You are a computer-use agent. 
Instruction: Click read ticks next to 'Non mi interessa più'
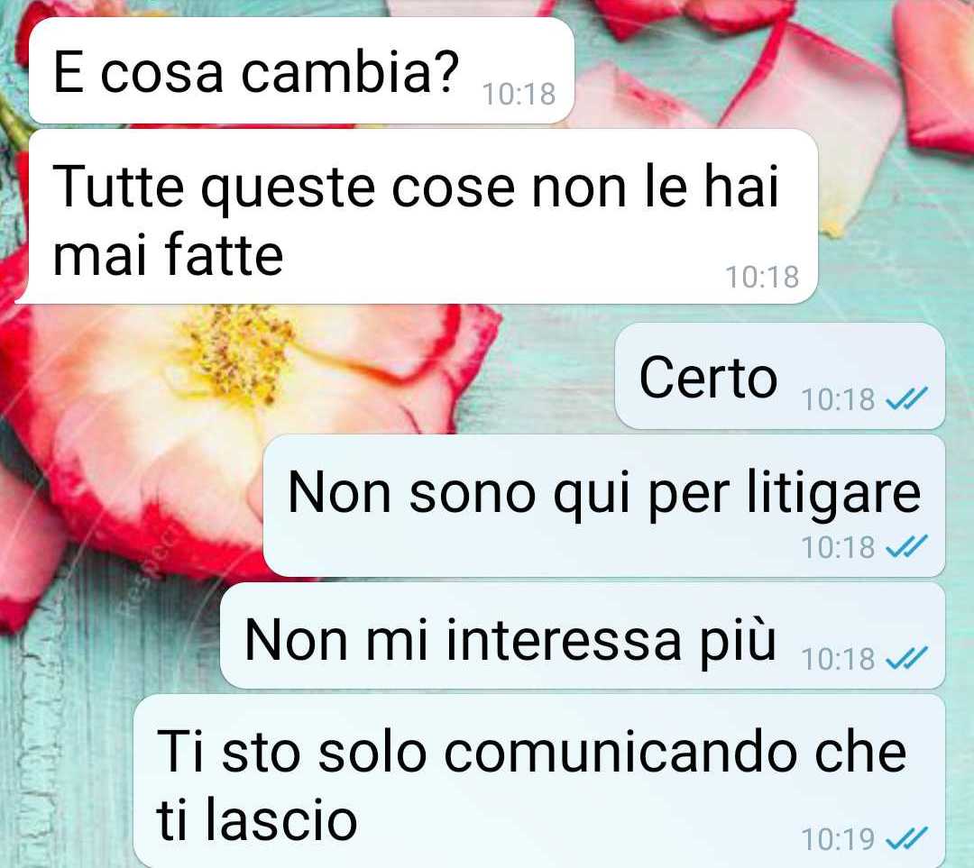pyautogui.click(x=906, y=658)
